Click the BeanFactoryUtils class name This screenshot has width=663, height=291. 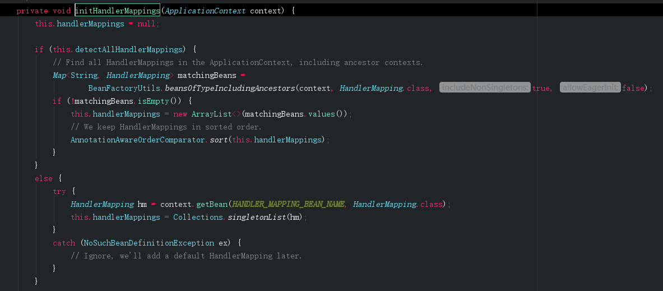click(125, 88)
